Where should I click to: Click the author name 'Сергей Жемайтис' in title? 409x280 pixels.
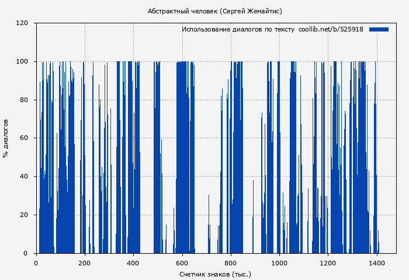coord(248,11)
